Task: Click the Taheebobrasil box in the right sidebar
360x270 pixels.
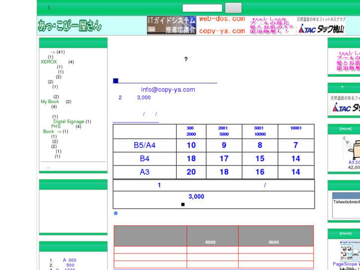Action: 346,206
